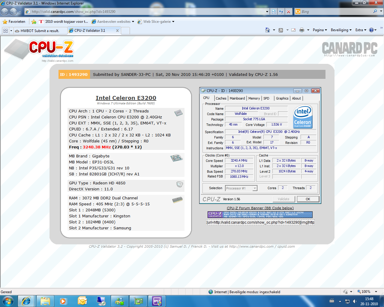Select the Graphics tab in CPU-Z window
Screen dimensions: 384x307
pyautogui.click(x=282, y=98)
